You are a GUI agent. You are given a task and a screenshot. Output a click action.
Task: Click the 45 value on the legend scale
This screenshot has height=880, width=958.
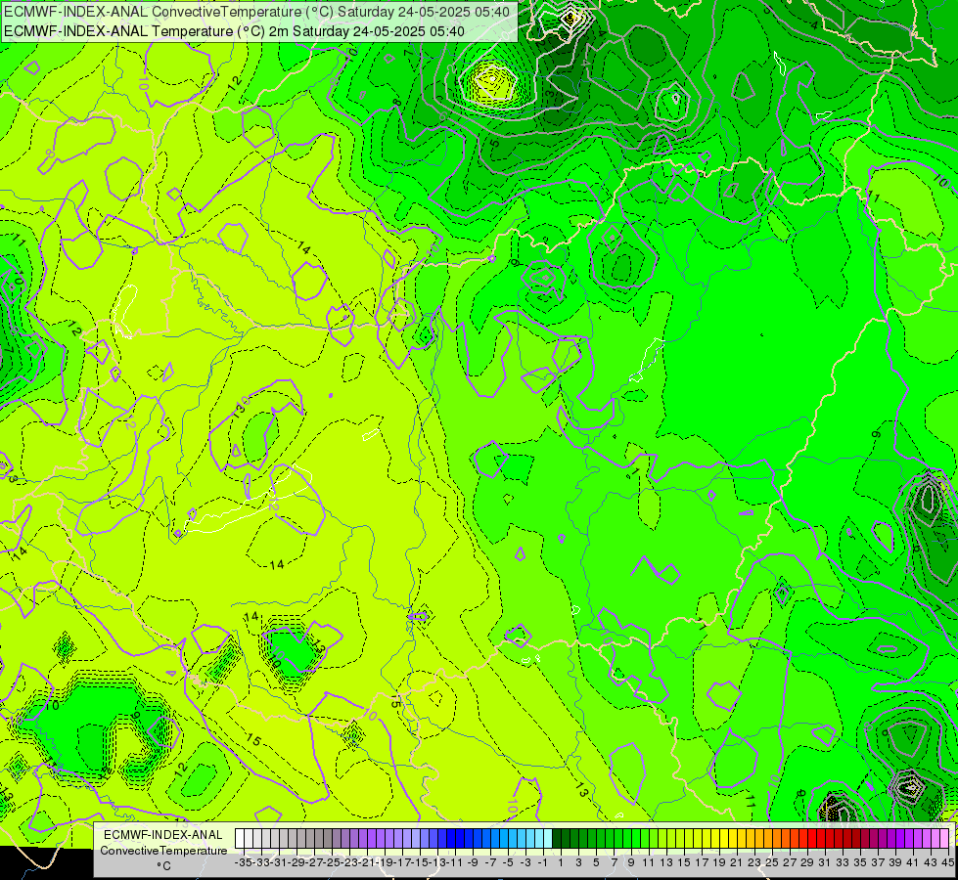pos(947,862)
